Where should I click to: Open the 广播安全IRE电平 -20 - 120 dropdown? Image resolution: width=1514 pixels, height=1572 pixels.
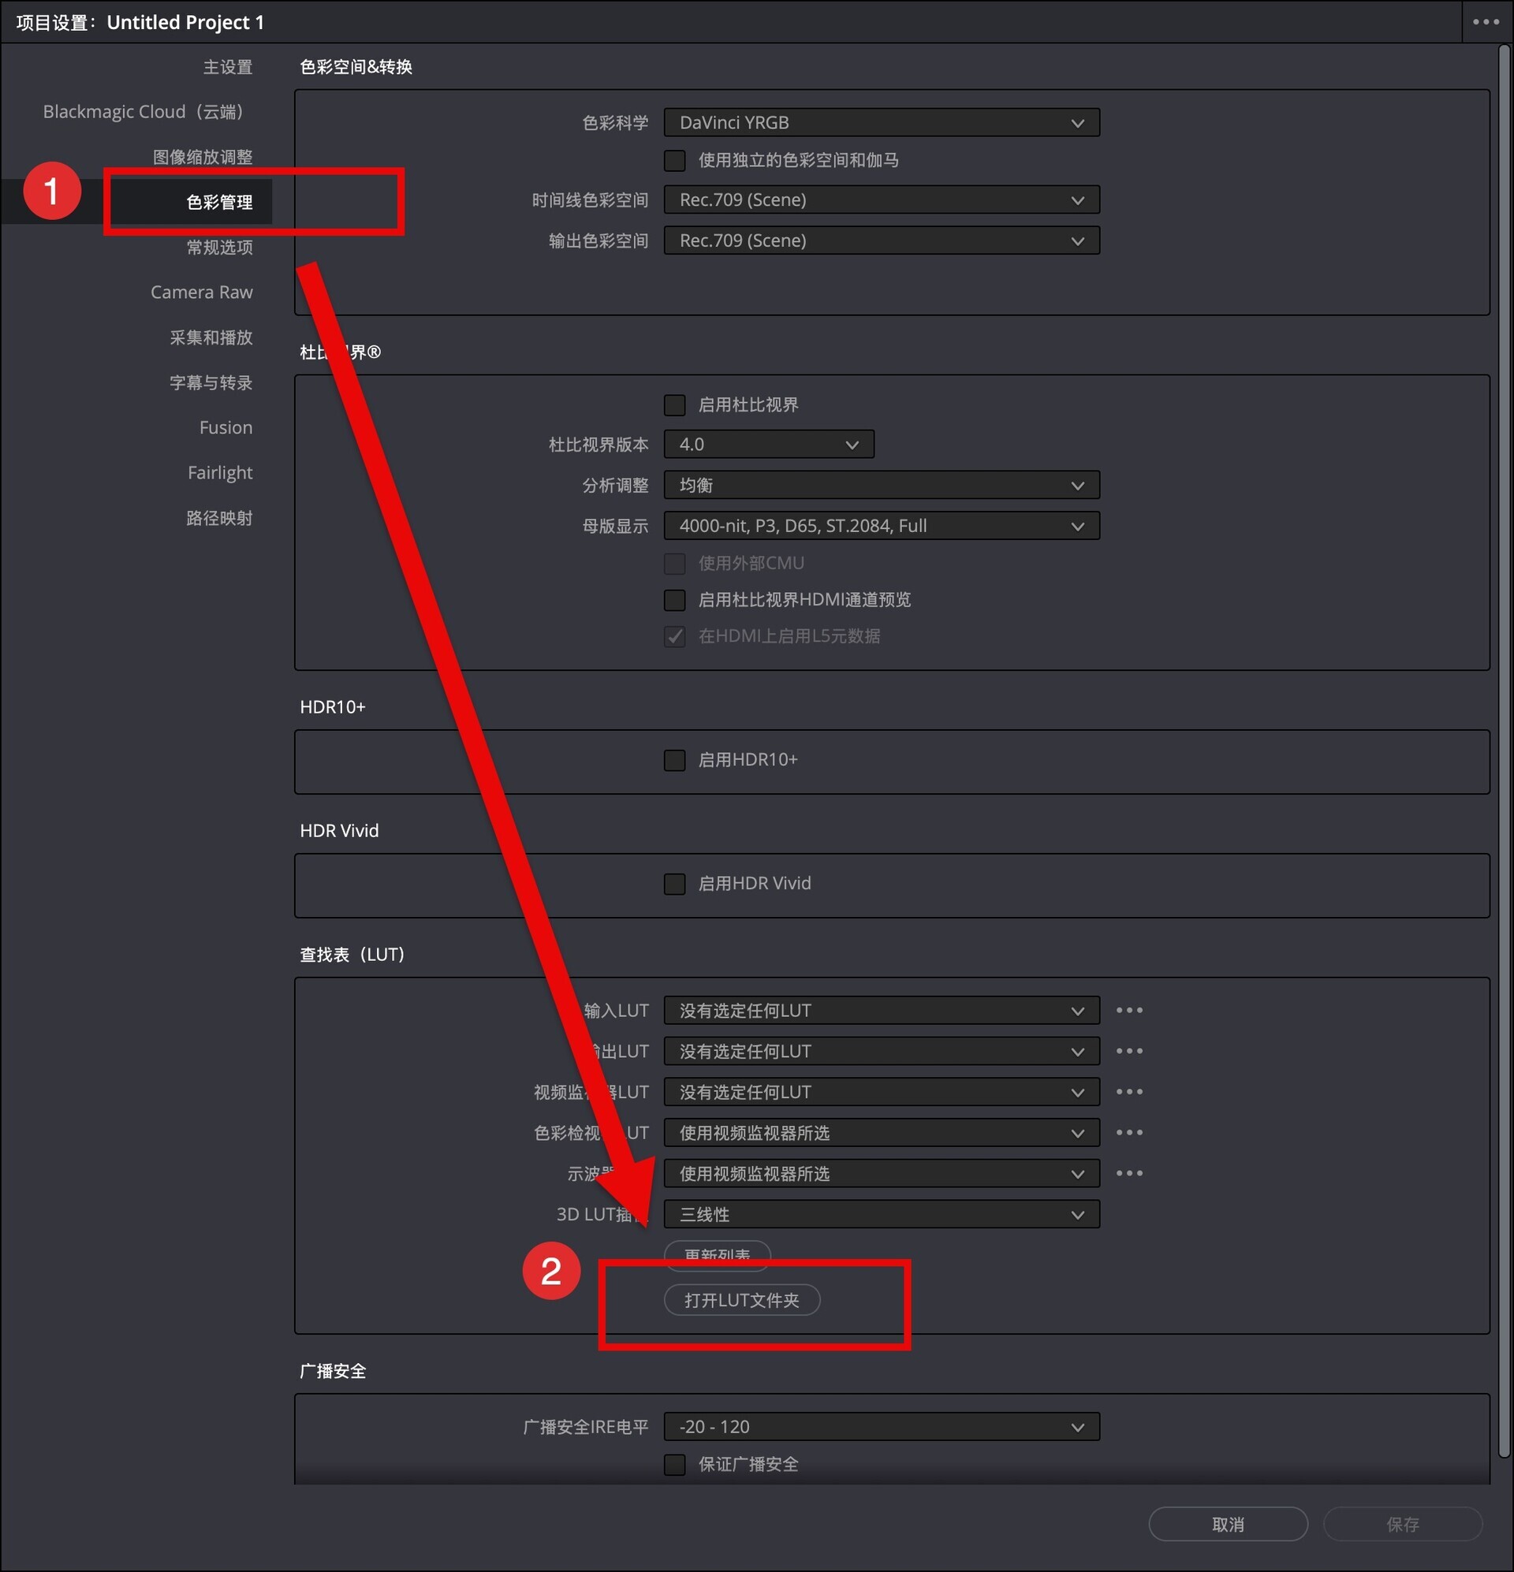[x=882, y=1427]
